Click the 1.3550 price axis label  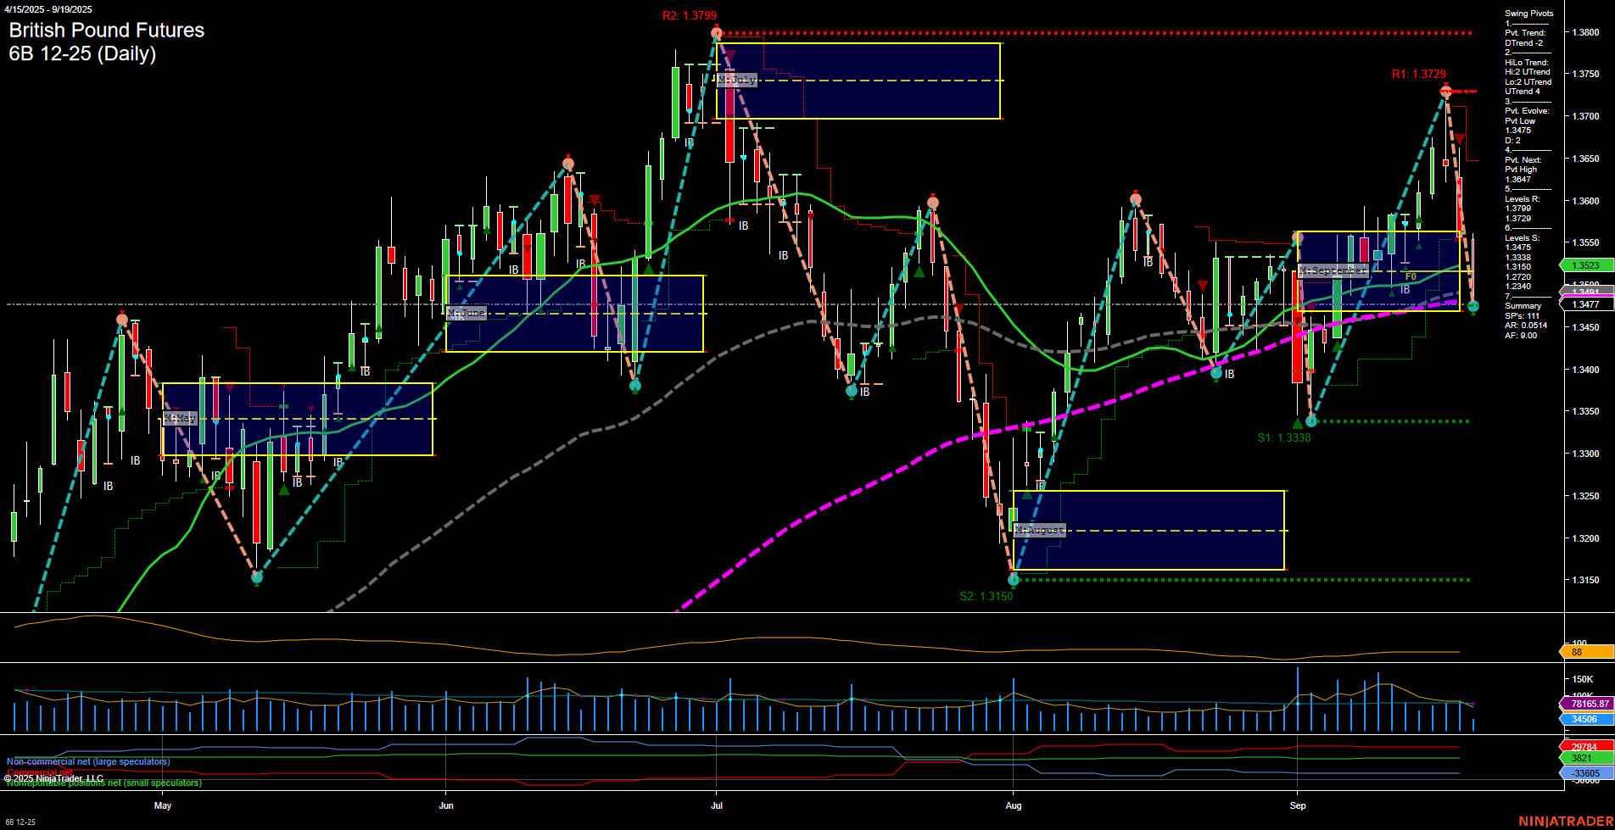pos(1585,243)
